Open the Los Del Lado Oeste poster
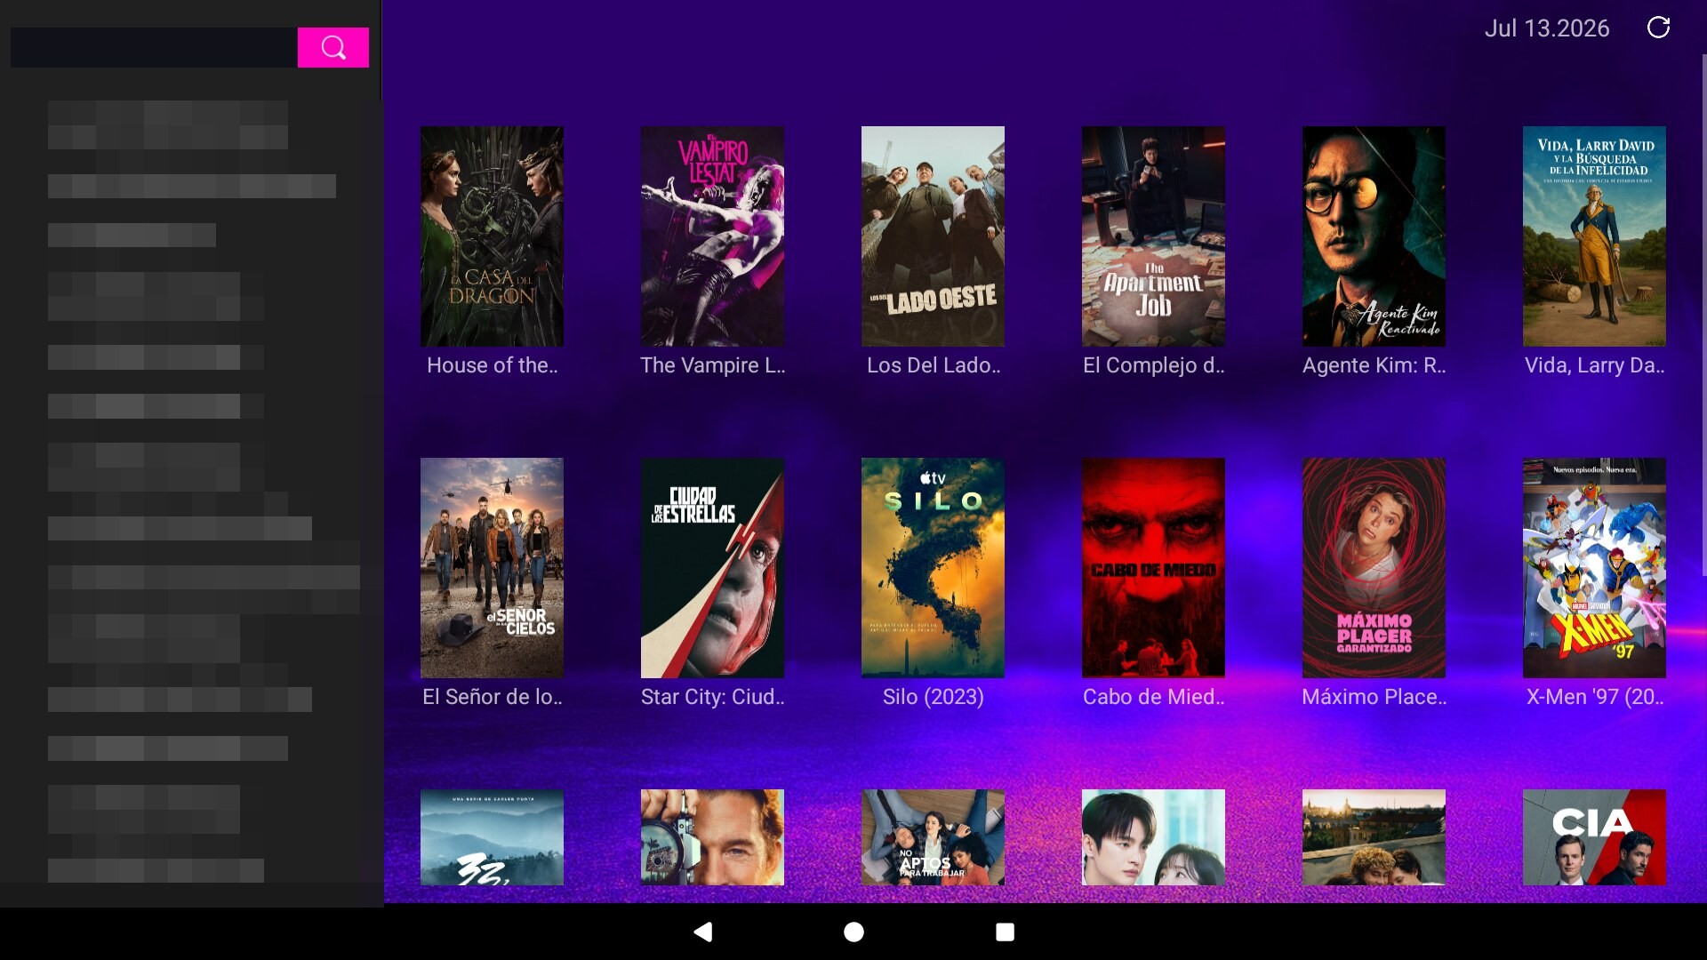Screen dimensions: 1707x960 pos(933,236)
